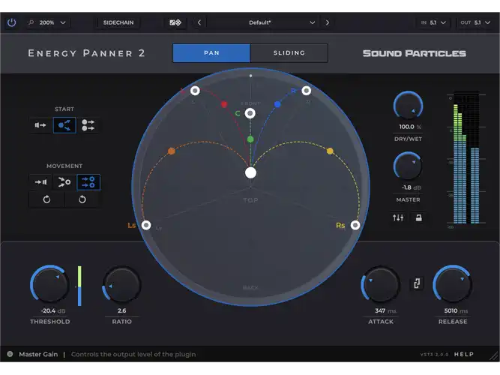Select the third START mode icon

point(88,125)
